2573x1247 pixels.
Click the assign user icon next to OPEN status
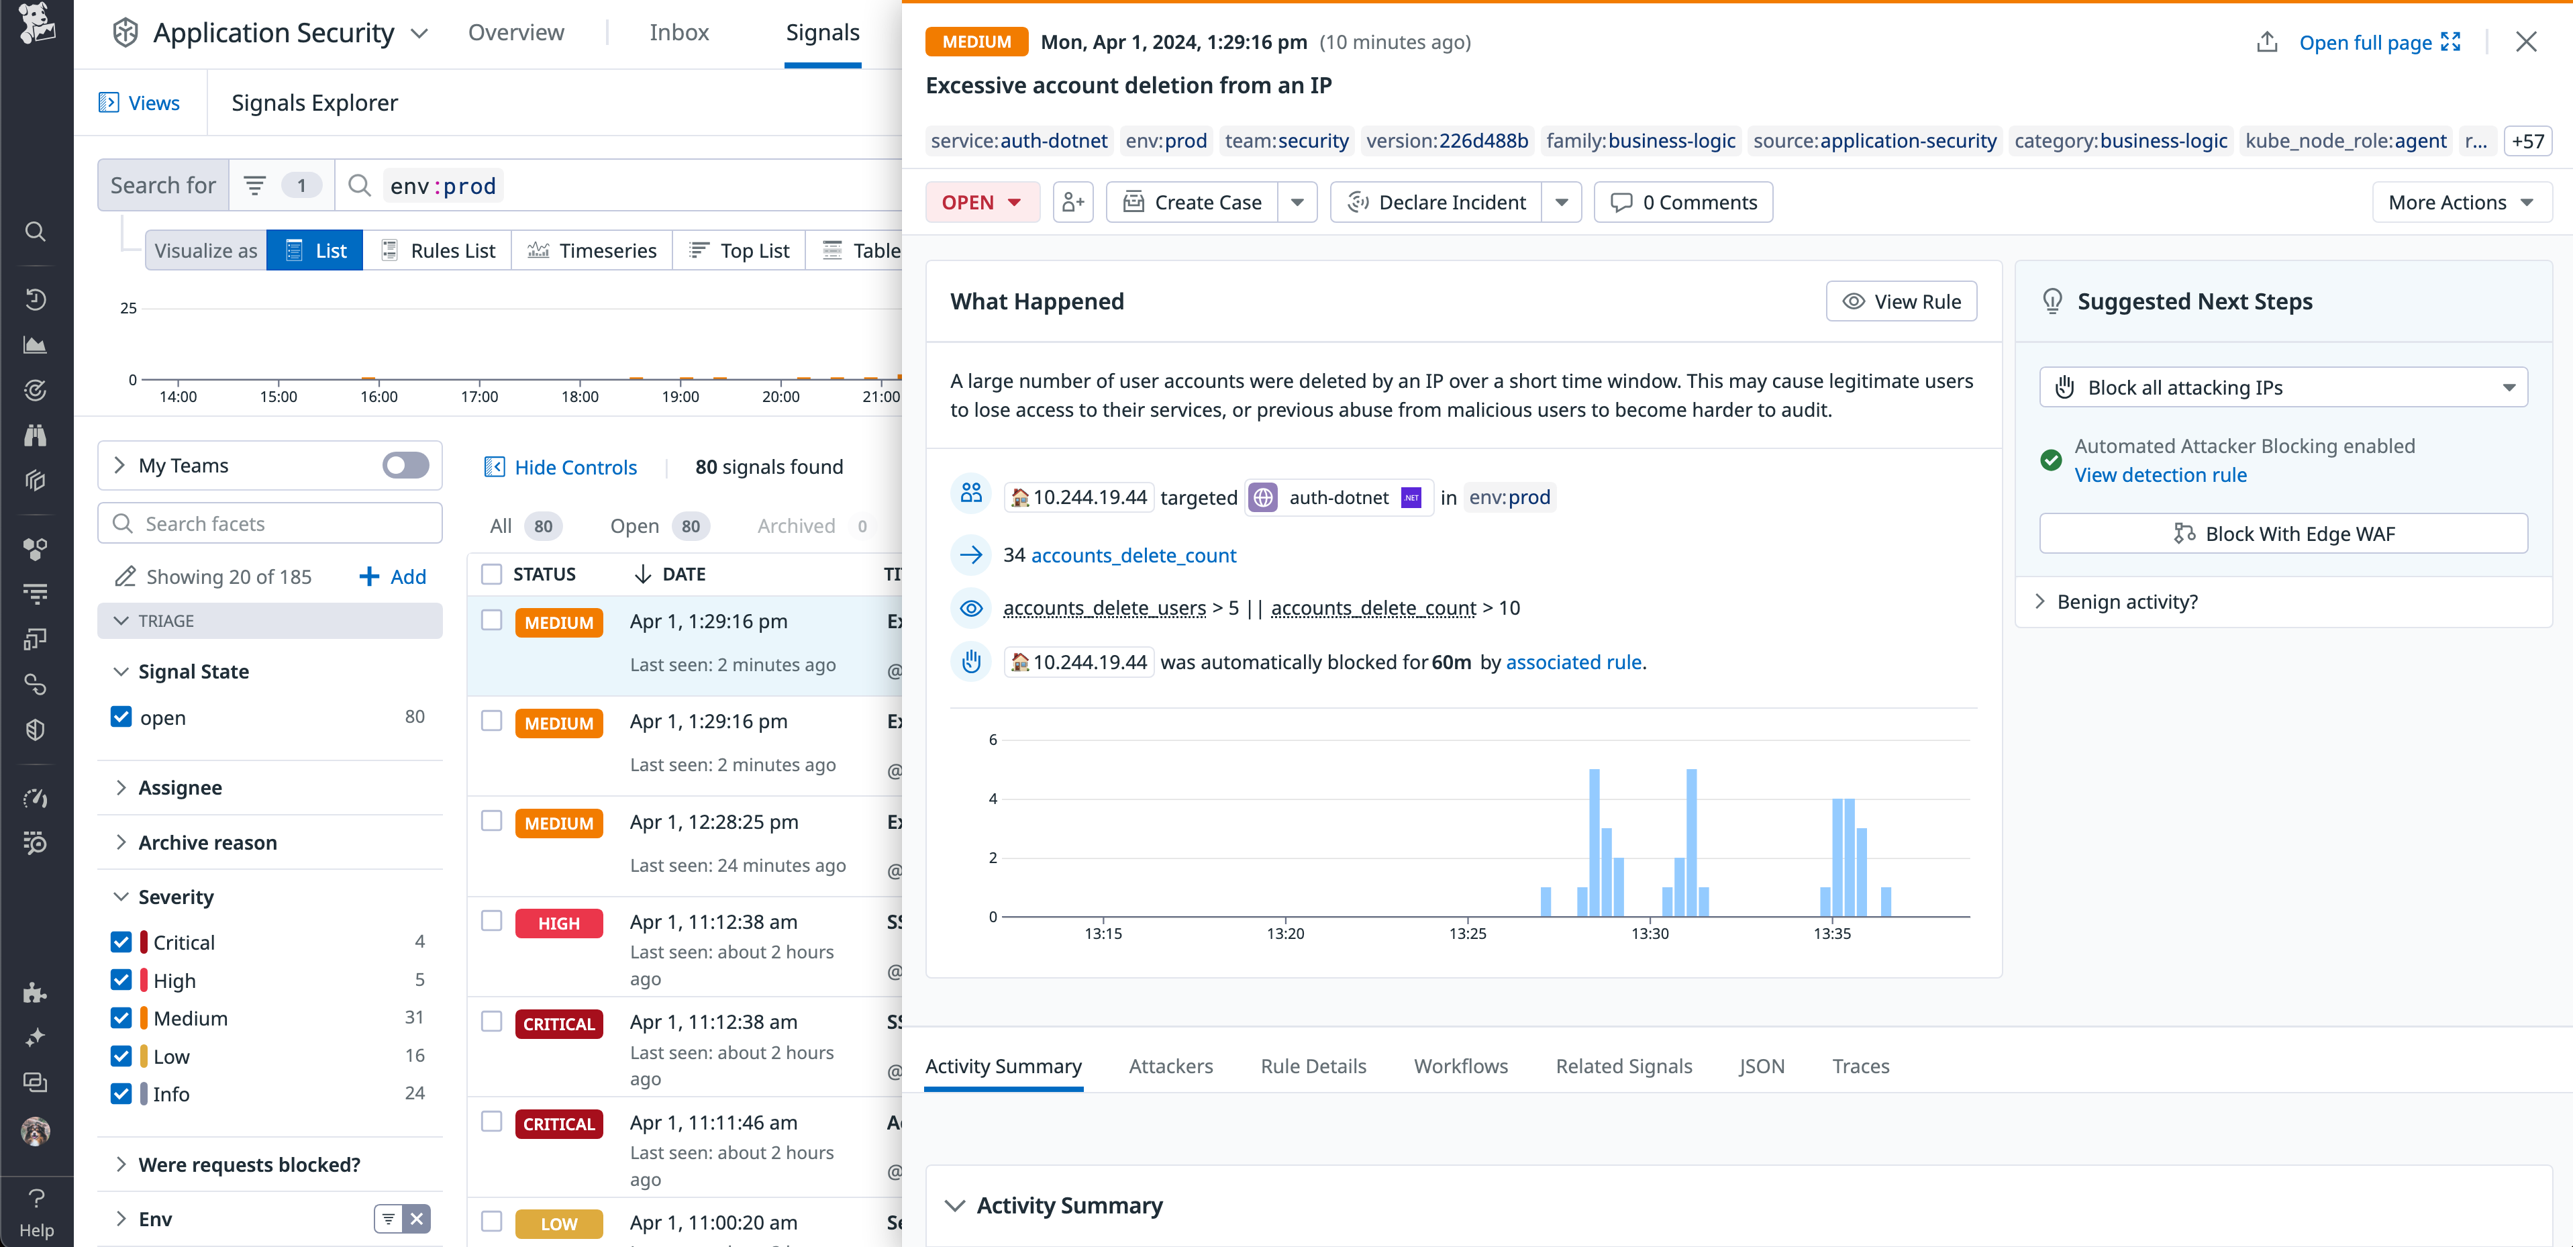[x=1074, y=202]
